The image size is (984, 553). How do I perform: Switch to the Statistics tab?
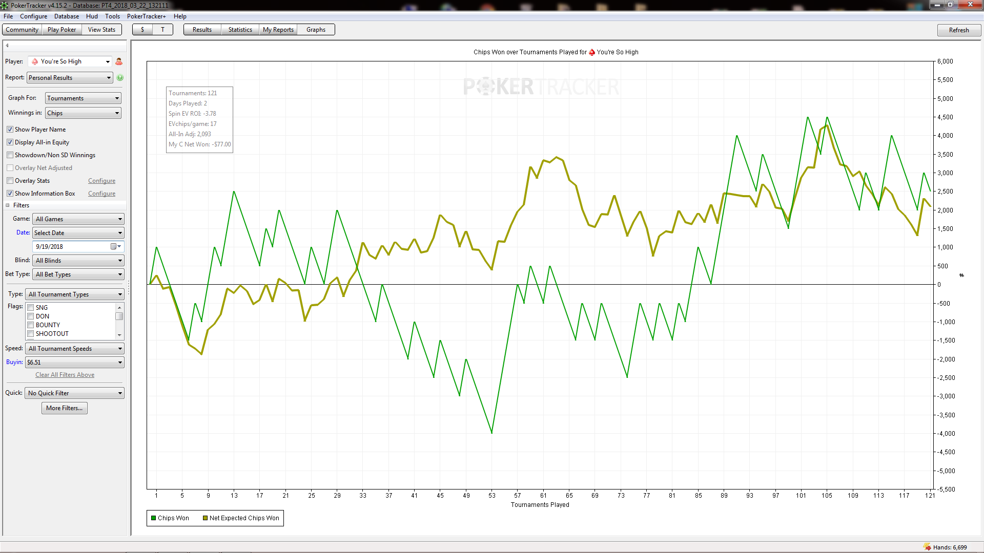(x=240, y=30)
